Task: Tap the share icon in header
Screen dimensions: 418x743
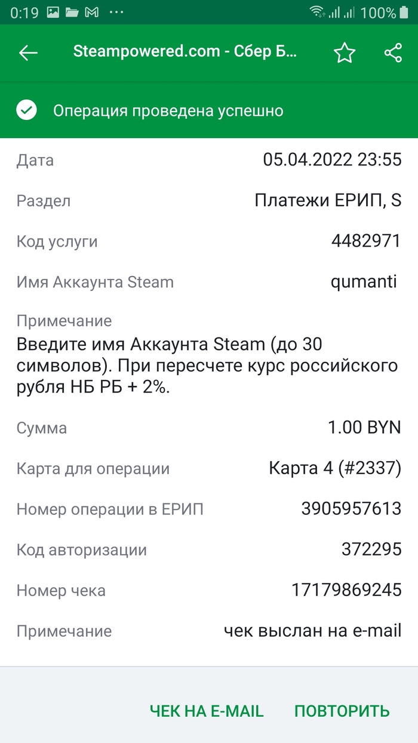Action: coord(393,53)
